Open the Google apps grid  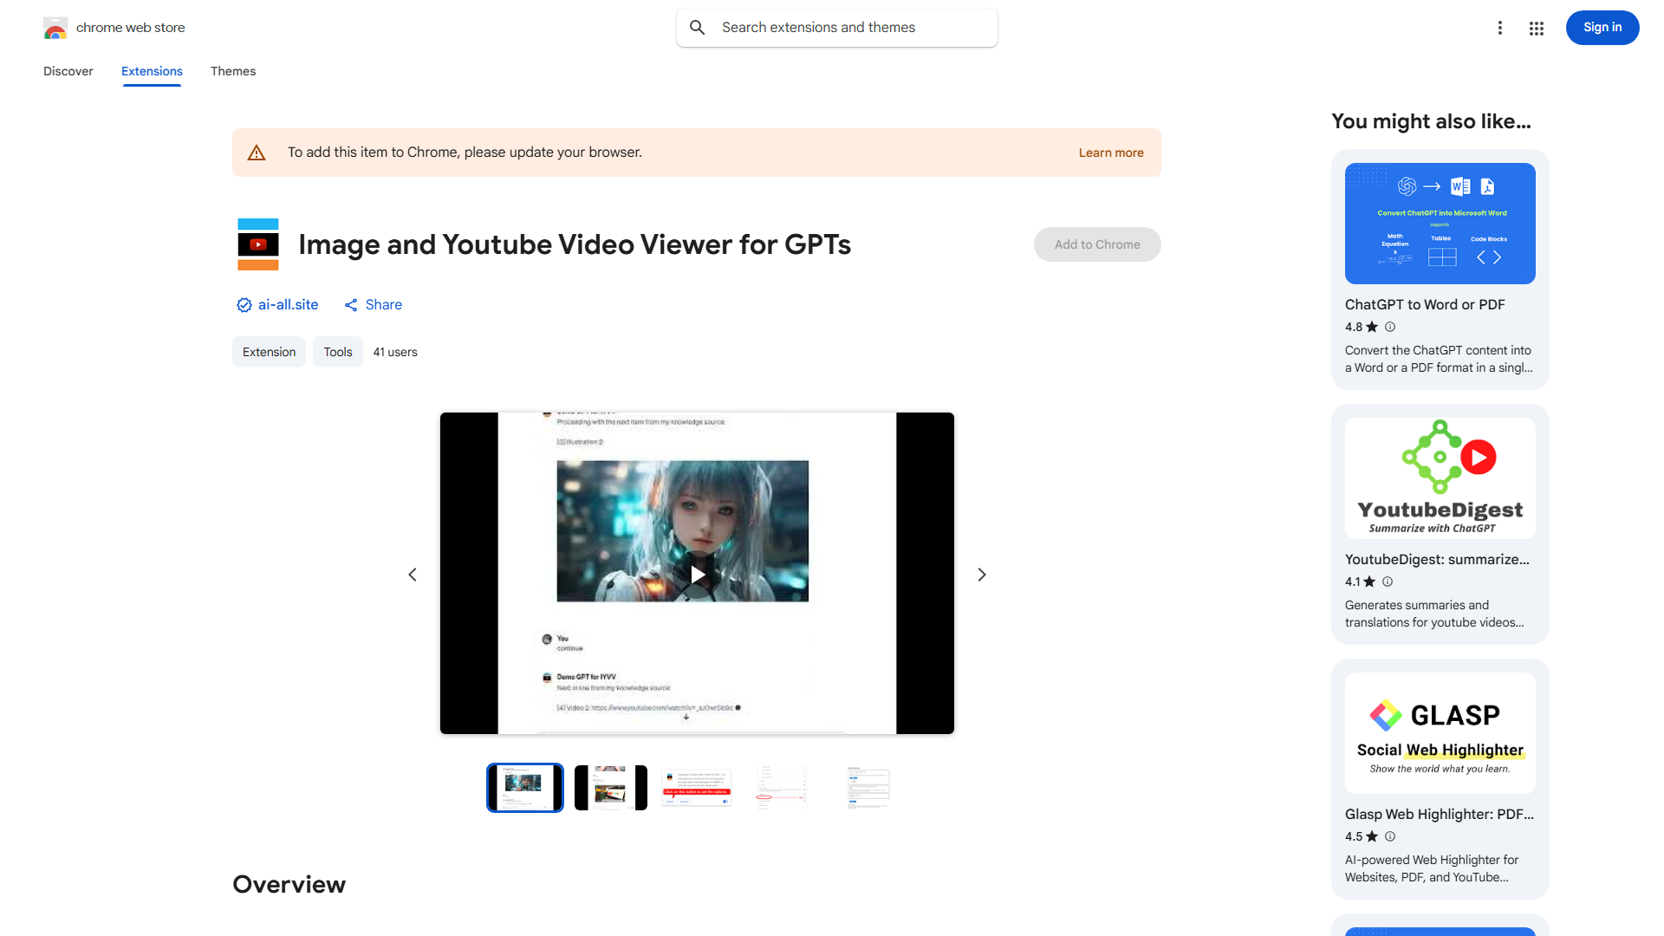[x=1536, y=28]
